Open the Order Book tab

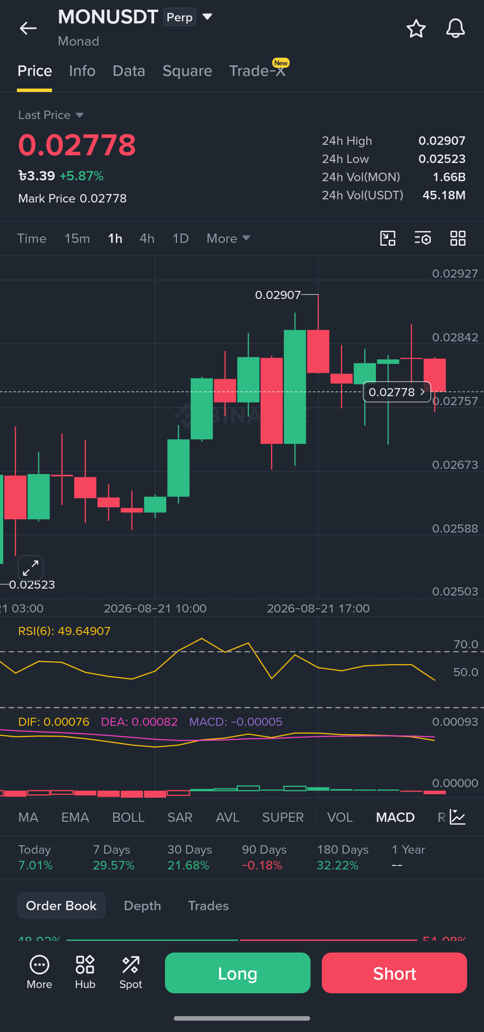tap(61, 905)
